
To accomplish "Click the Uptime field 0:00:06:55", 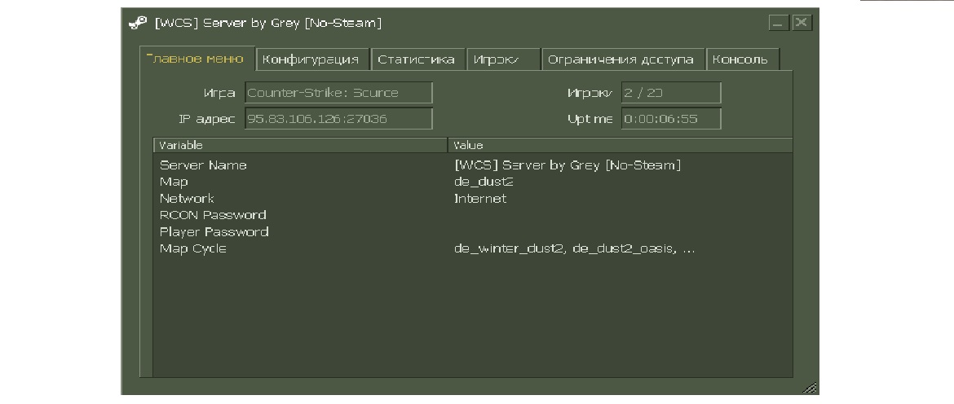I will pyautogui.click(x=671, y=118).
